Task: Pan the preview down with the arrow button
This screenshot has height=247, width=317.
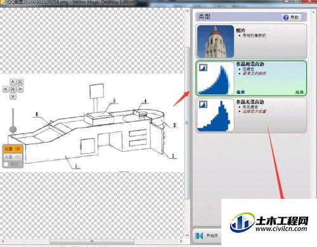Action: (x=13, y=97)
